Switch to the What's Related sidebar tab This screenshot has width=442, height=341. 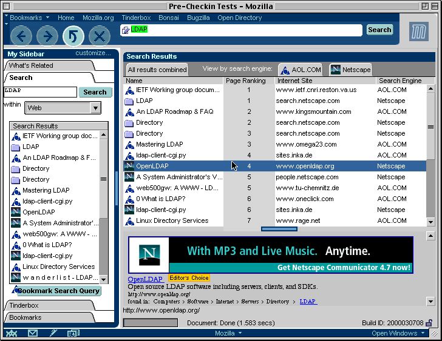31,65
